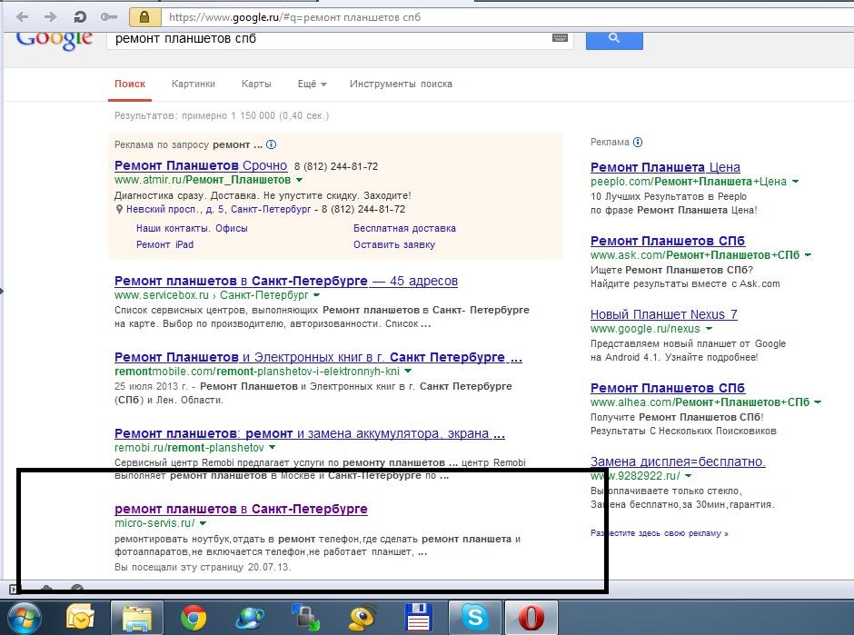Switch to the Картинки tab
This screenshot has width=854, height=635.
tap(194, 84)
